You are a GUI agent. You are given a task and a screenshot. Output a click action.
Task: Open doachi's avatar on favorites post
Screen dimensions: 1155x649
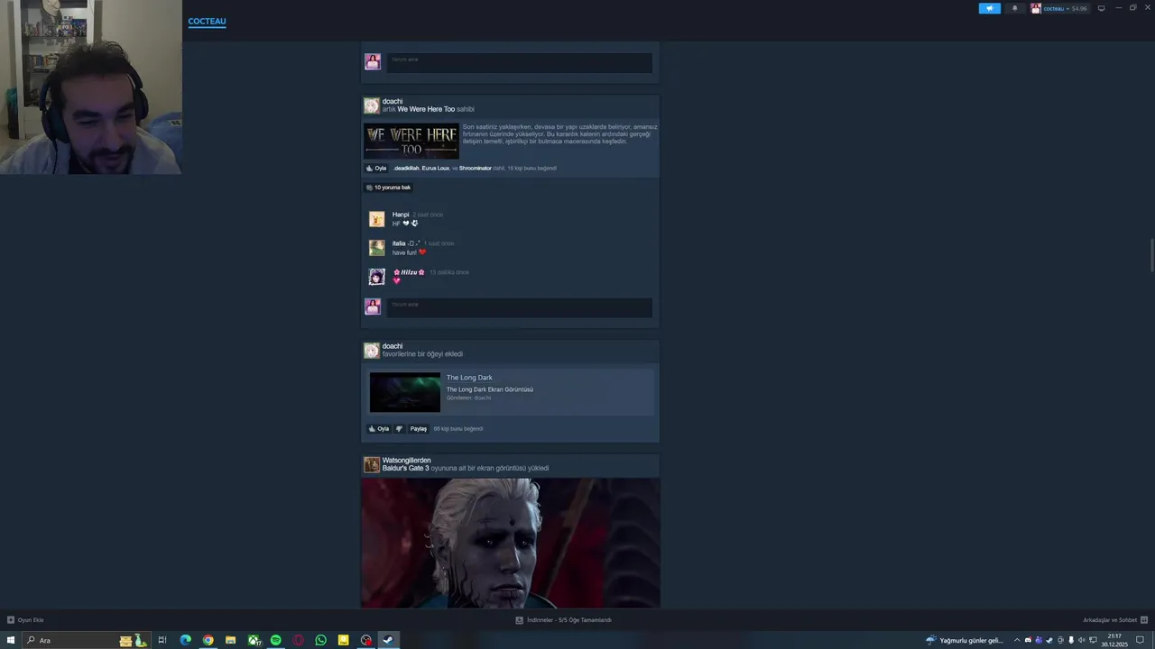pos(372,351)
